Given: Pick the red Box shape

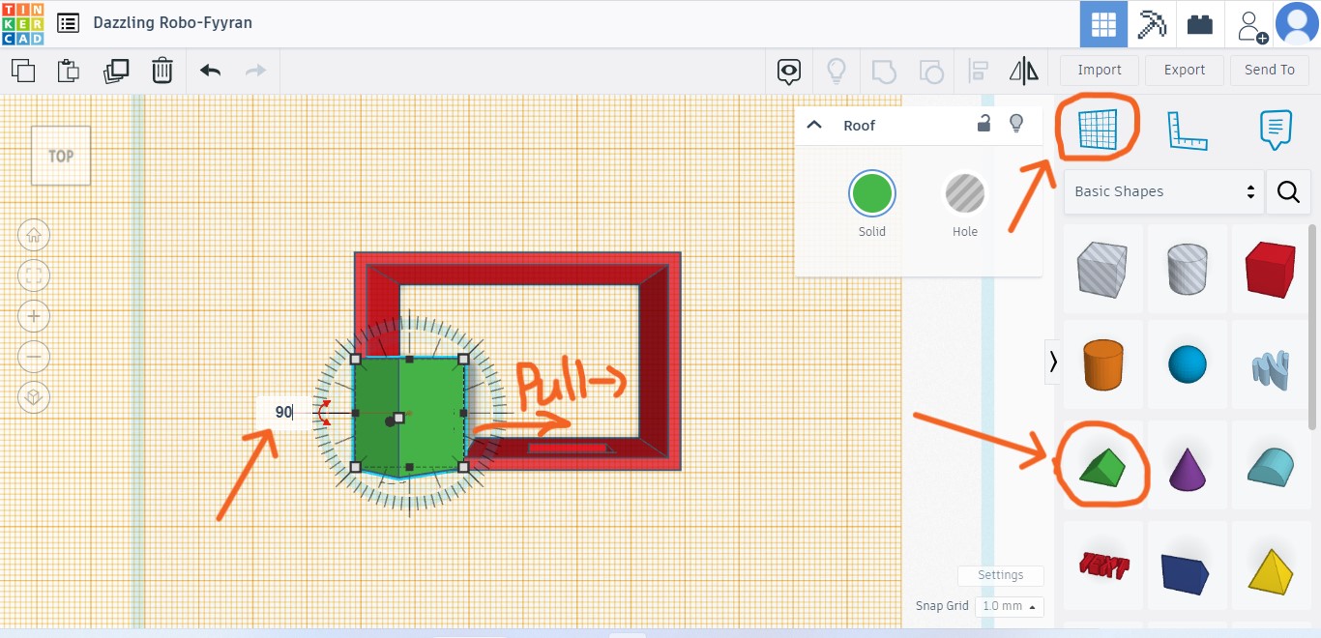Looking at the screenshot, I should click(x=1270, y=269).
